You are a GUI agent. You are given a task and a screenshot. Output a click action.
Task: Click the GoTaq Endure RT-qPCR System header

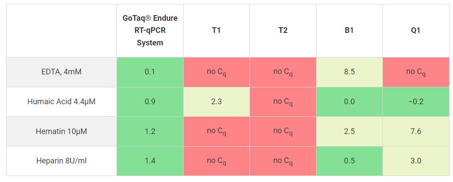pos(150,30)
